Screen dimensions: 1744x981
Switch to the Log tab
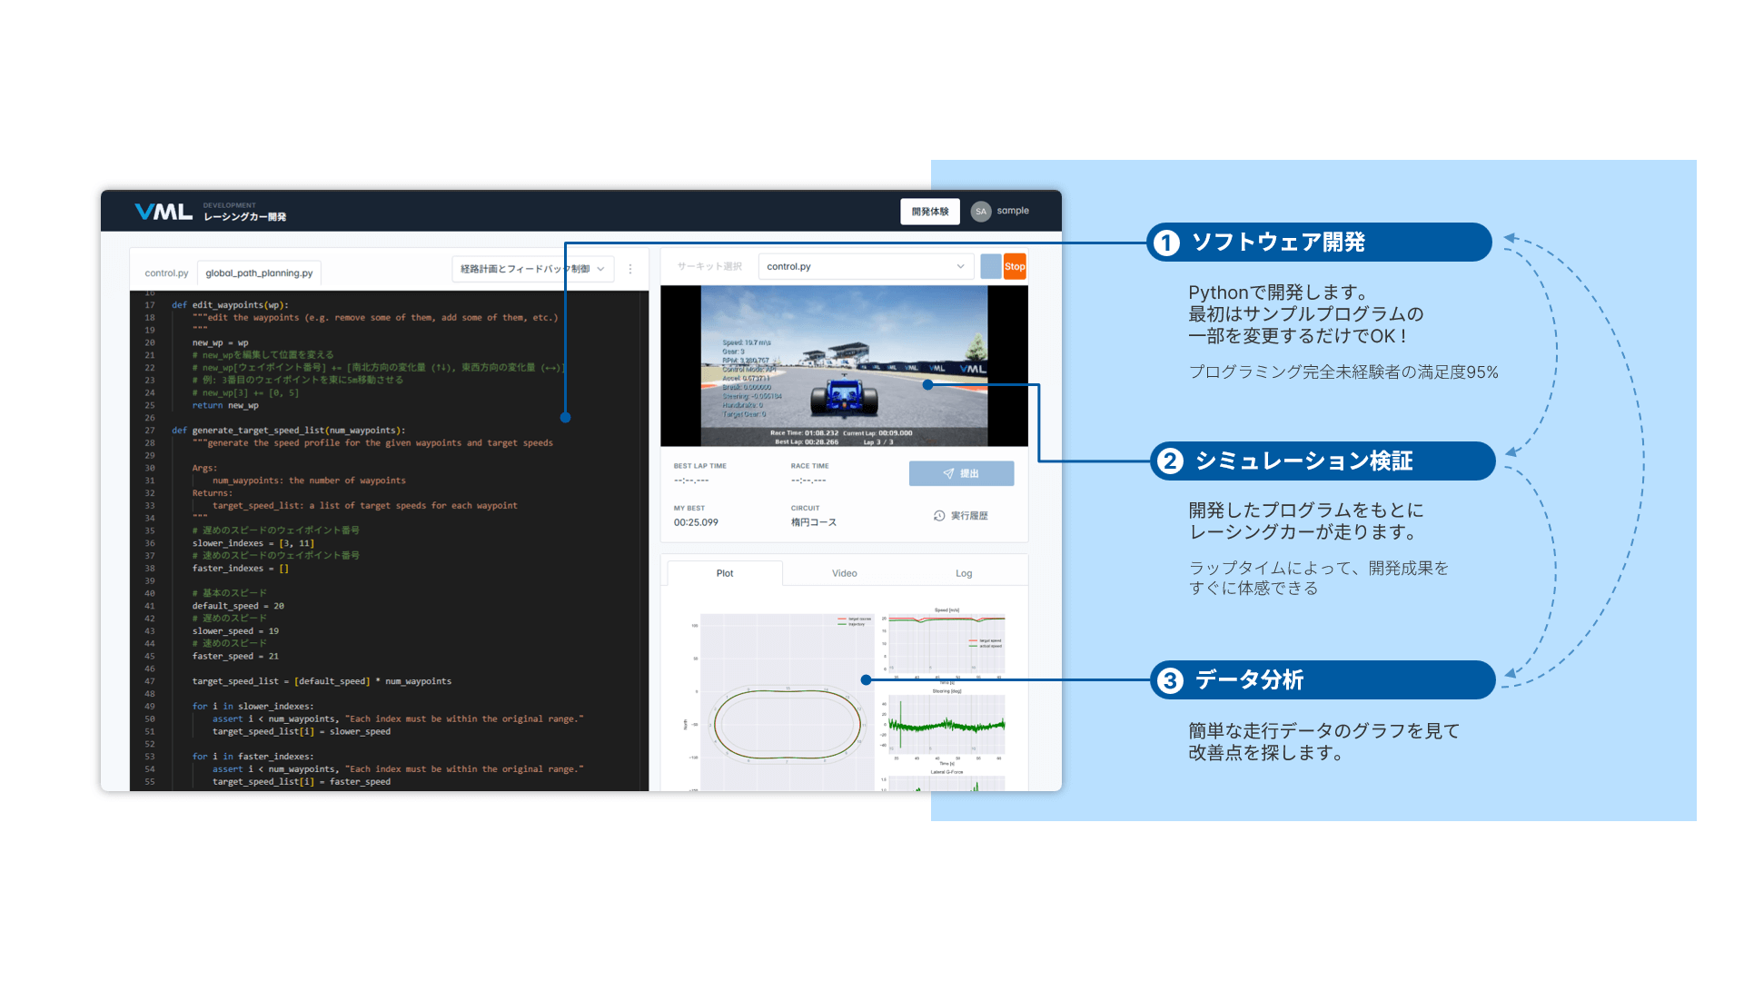click(963, 572)
